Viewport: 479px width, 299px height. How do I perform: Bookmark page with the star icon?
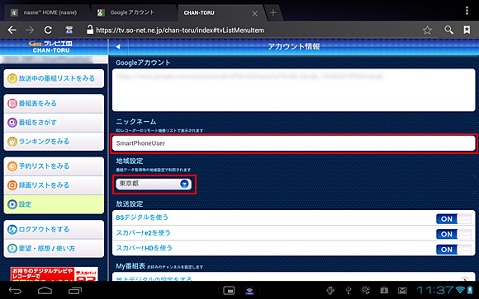coord(427,30)
